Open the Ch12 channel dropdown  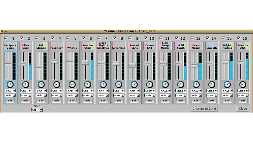click(181, 91)
